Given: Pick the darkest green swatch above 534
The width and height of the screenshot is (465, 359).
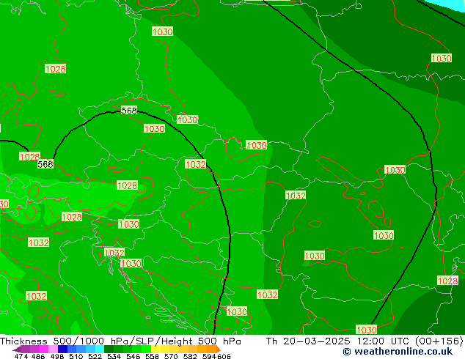Looking at the screenshot, I should point(109,349).
